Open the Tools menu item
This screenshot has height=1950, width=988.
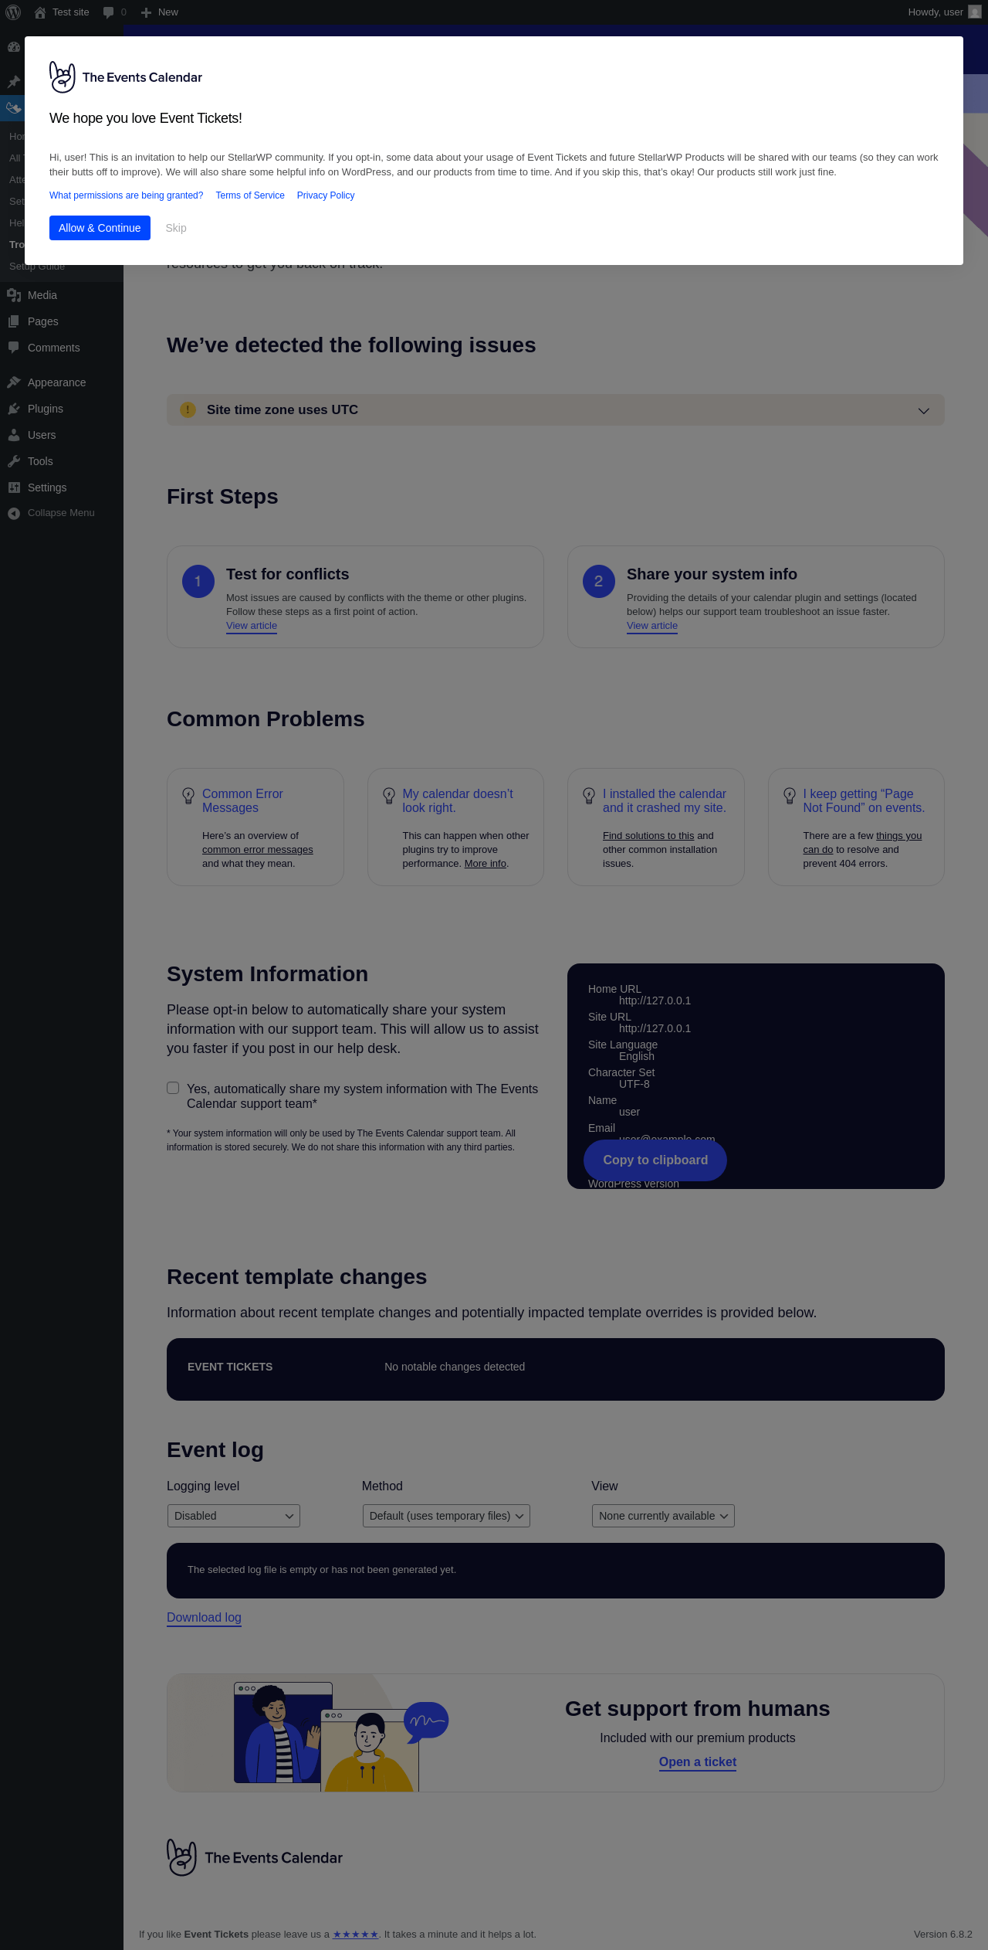pos(62,461)
